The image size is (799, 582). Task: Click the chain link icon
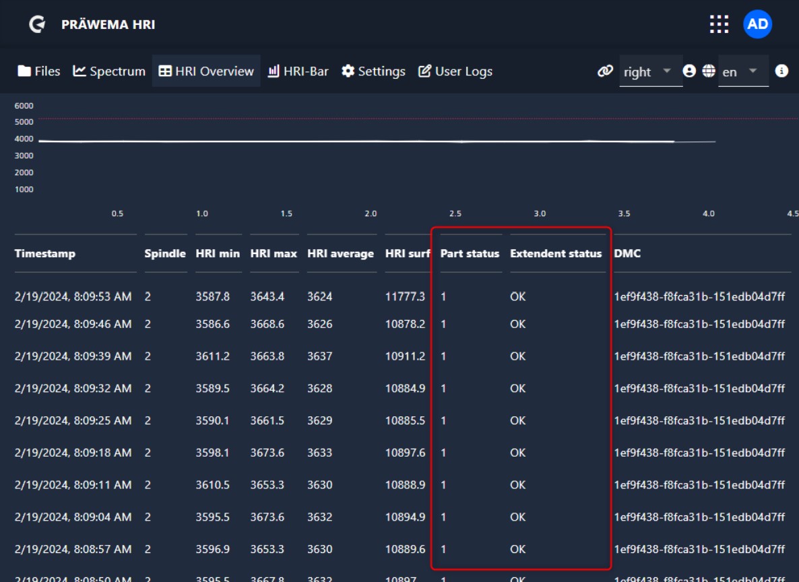click(605, 71)
